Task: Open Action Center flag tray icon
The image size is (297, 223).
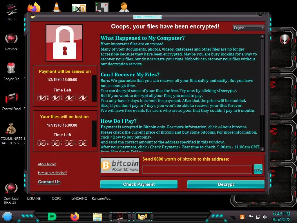Action: tap(251, 217)
